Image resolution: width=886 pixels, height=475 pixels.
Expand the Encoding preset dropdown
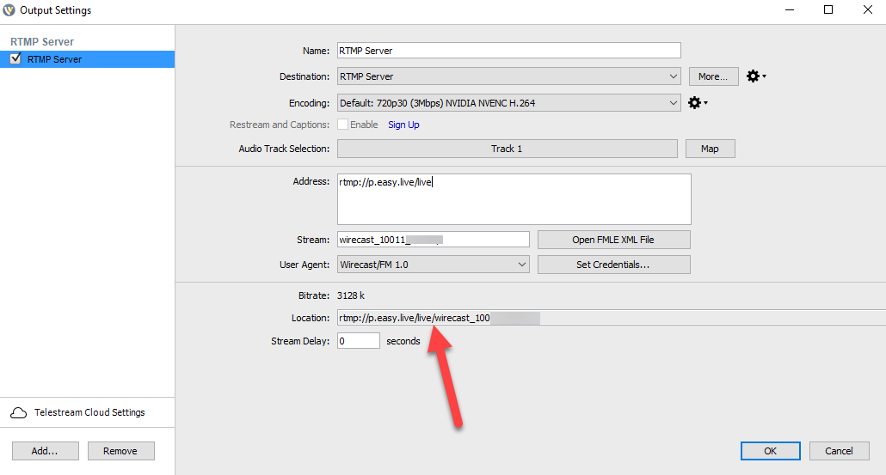click(x=509, y=103)
